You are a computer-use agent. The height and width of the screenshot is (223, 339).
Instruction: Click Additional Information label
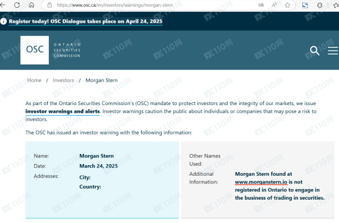pos(203,178)
